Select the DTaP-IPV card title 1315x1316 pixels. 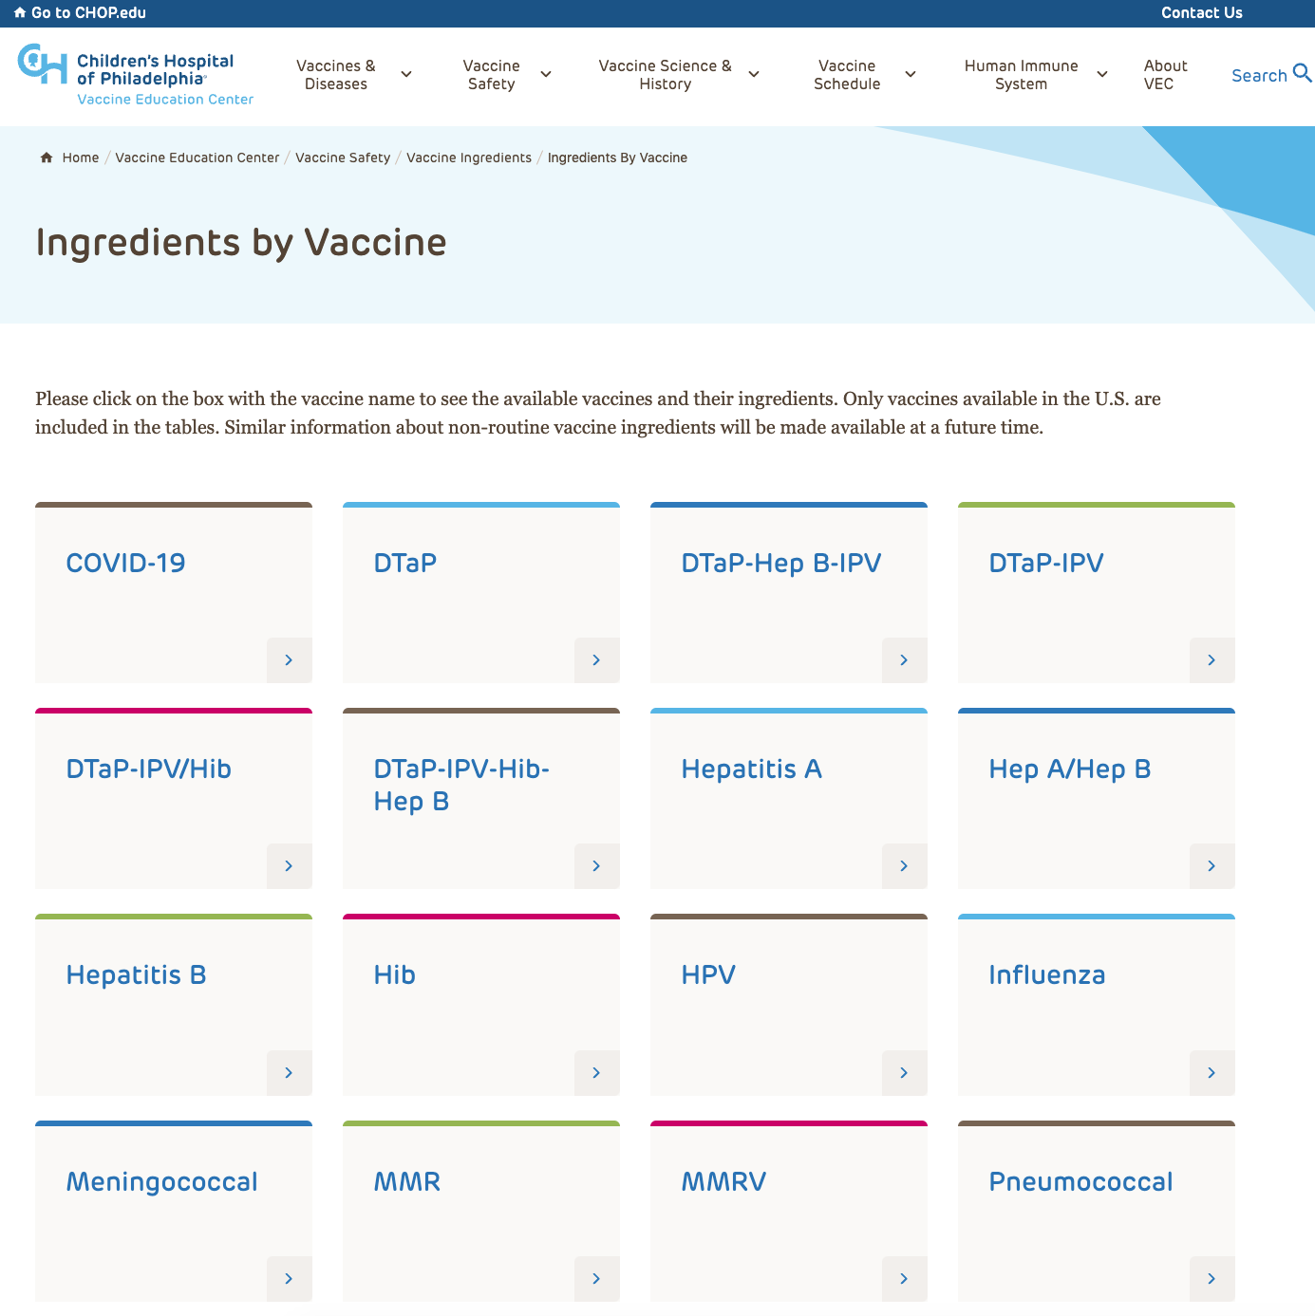pos(1046,563)
